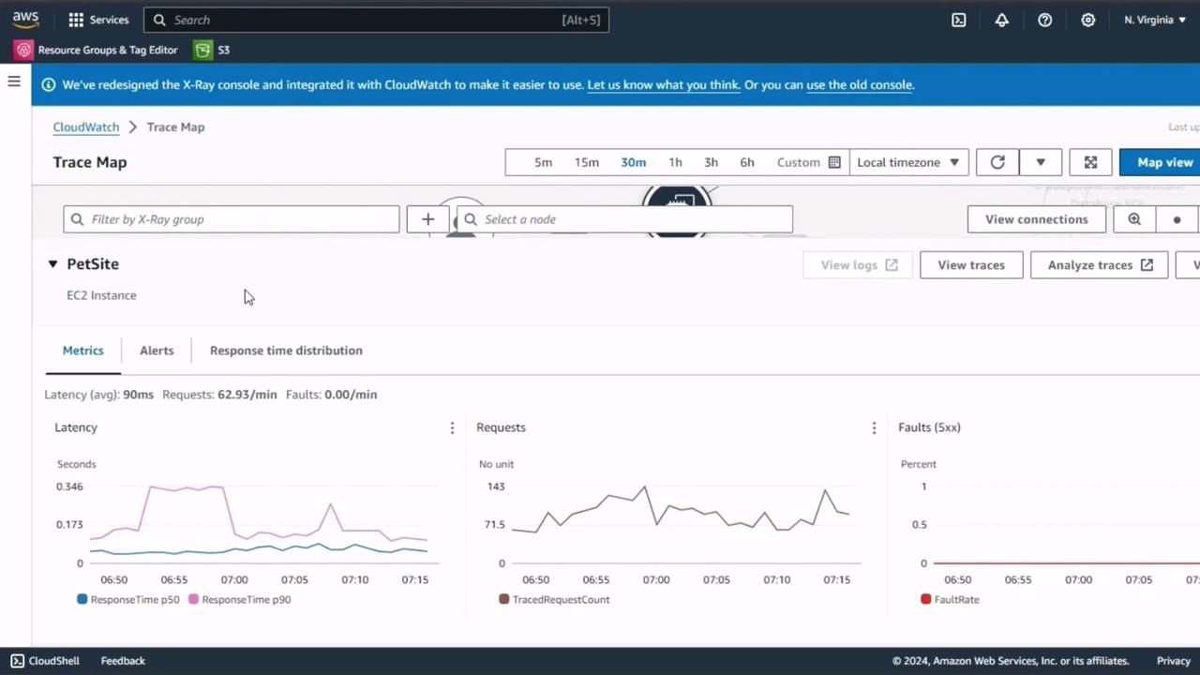The image size is (1200, 675).
Task: Open the Local timezone dropdown
Action: [907, 162]
